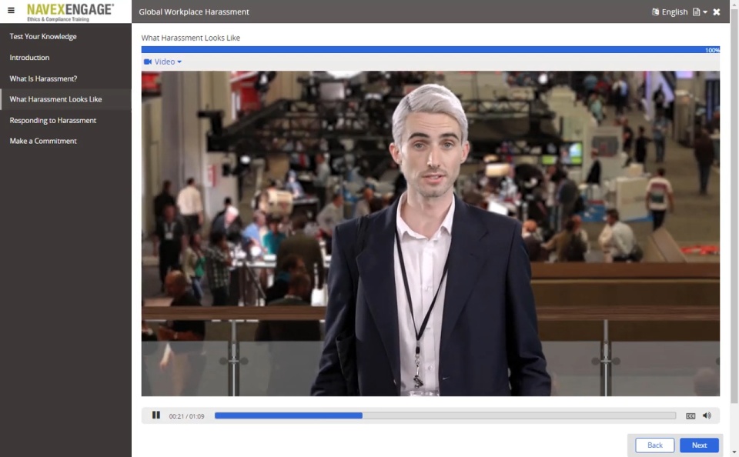Toggle closed captions
This screenshot has height=457, width=739.
point(691,415)
